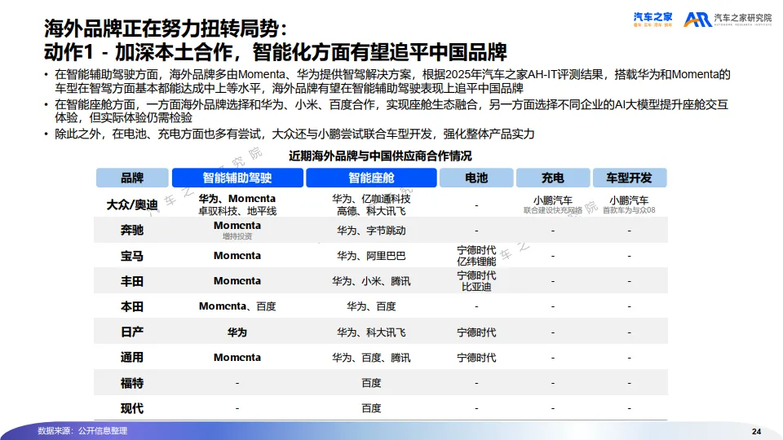Click the 汽车之家 logo at top right

tap(652, 20)
